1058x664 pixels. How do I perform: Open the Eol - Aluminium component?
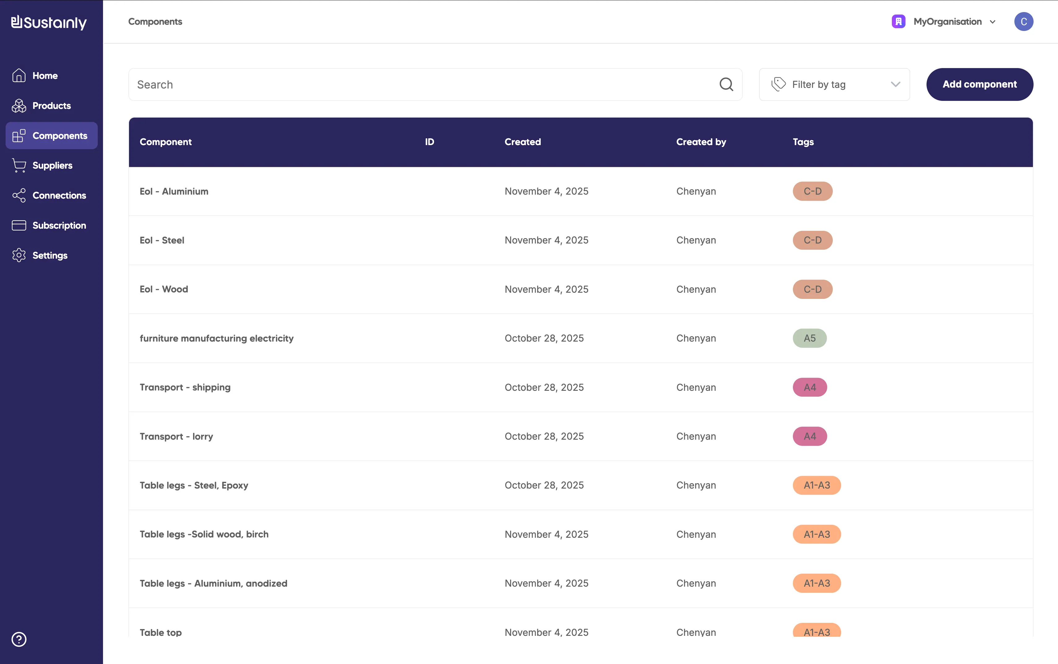click(x=174, y=192)
